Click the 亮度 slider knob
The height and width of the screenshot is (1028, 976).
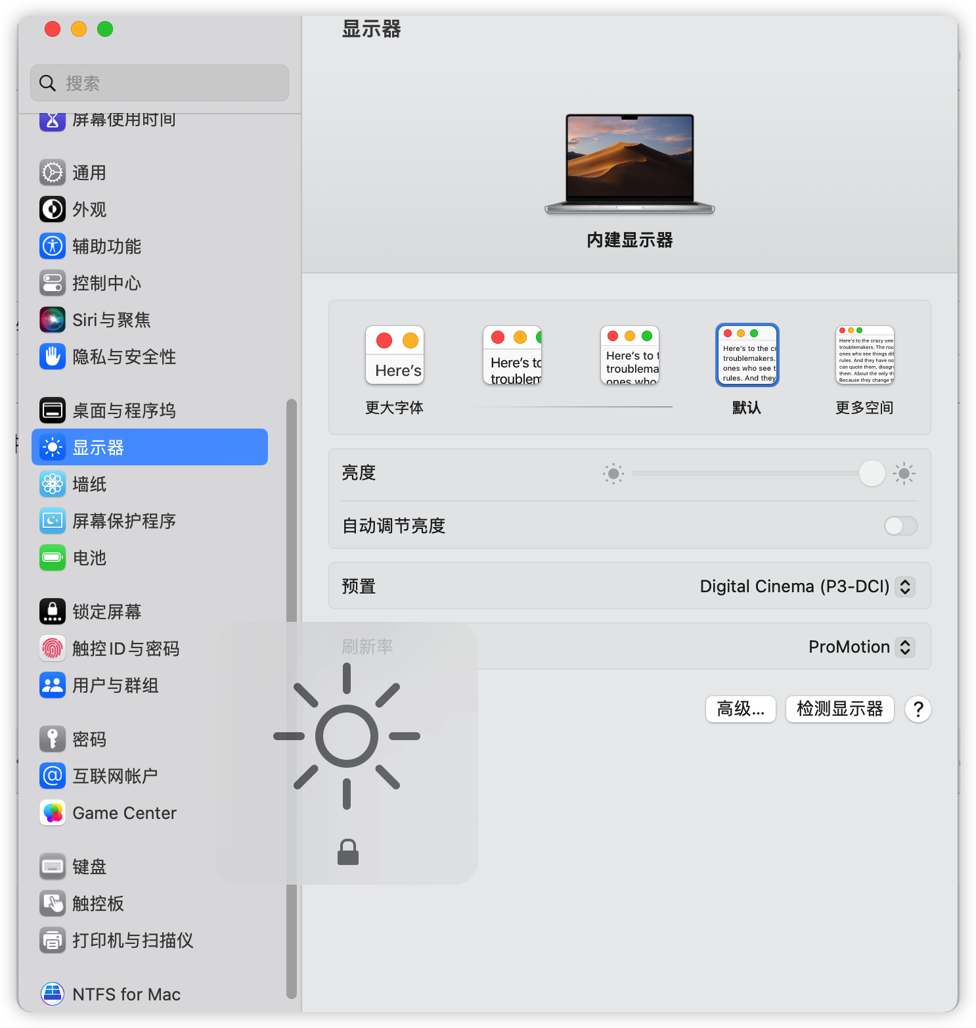tap(872, 473)
